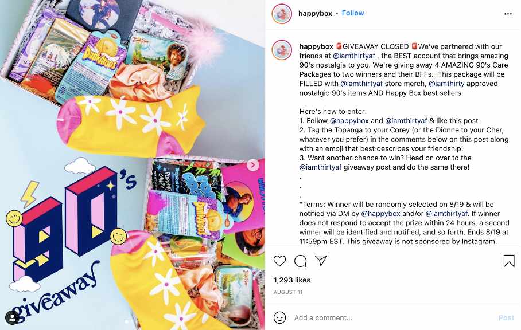
Task: Follow the happybox account
Action: pos(353,13)
